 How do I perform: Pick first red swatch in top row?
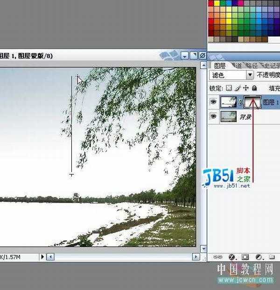pos(211,3)
